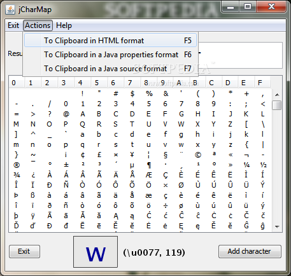This screenshot has width=291, height=276.
Task: Choose To Clipboard in a Java properties format
Action: coord(110,55)
